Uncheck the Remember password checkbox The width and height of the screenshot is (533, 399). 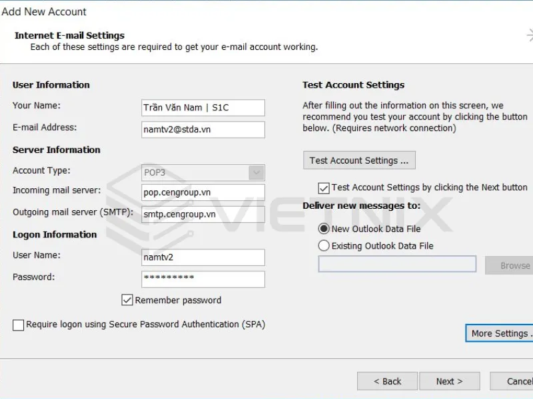tap(127, 300)
